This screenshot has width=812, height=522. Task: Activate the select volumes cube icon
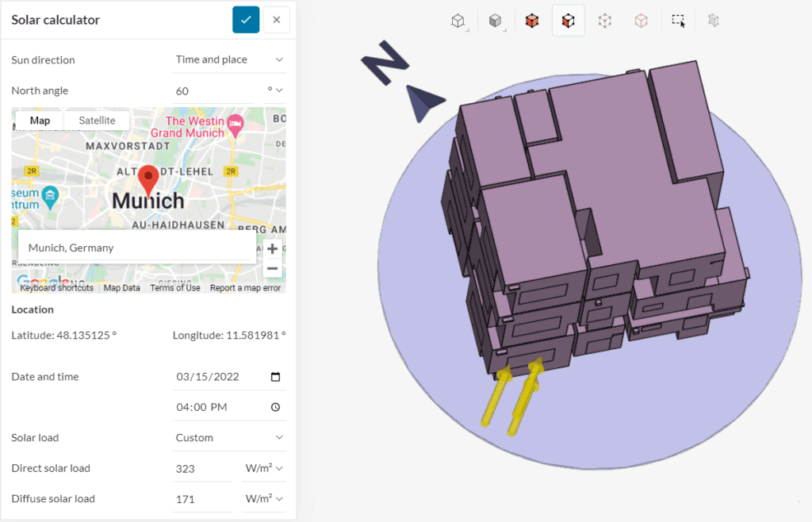point(532,21)
